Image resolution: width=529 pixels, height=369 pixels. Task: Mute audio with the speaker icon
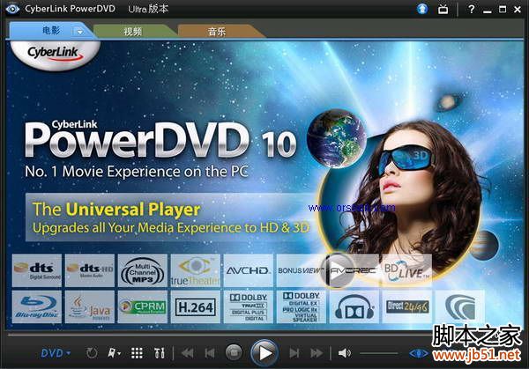pos(344,353)
